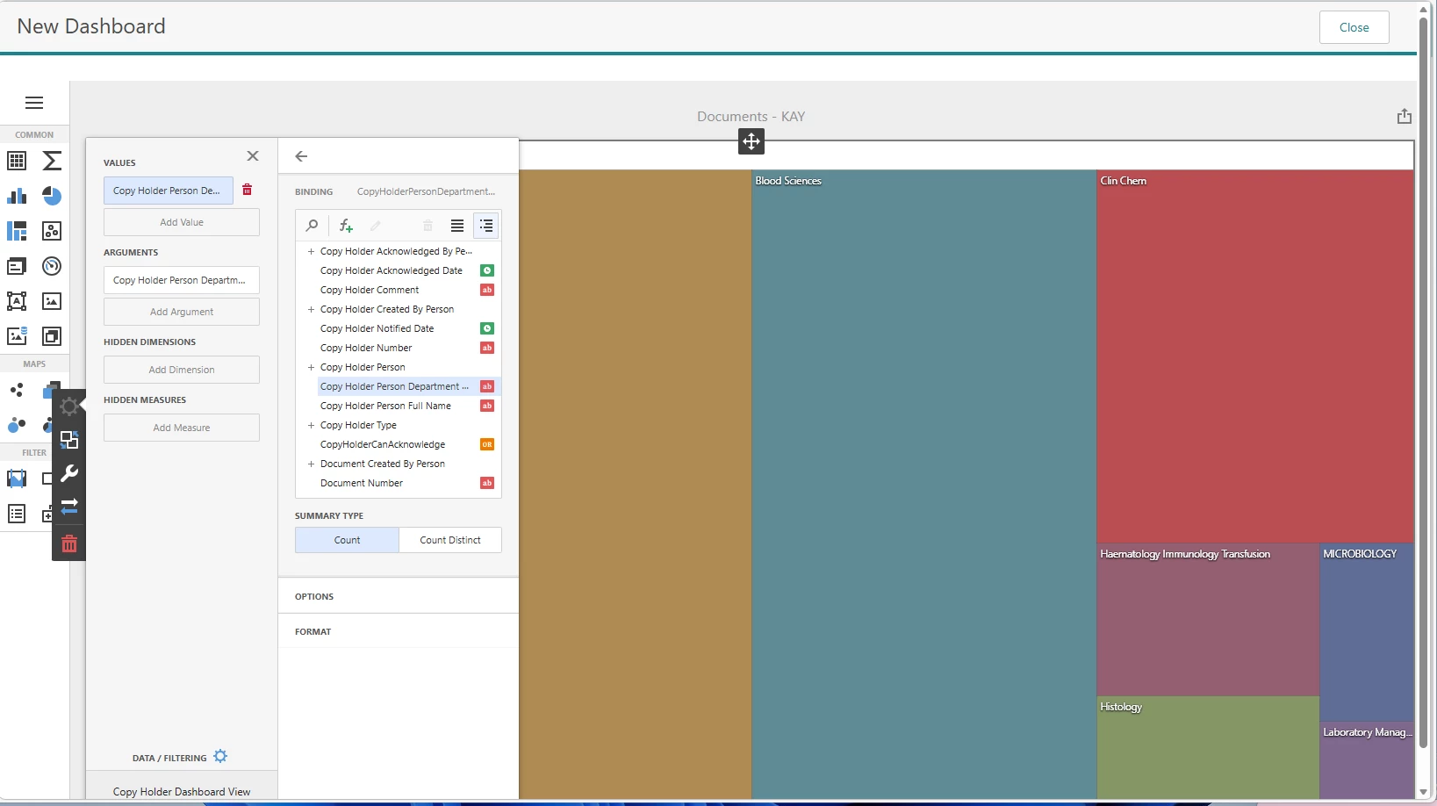Image resolution: width=1437 pixels, height=806 pixels.
Task: Open item Options wrench menu
Action: (x=69, y=473)
